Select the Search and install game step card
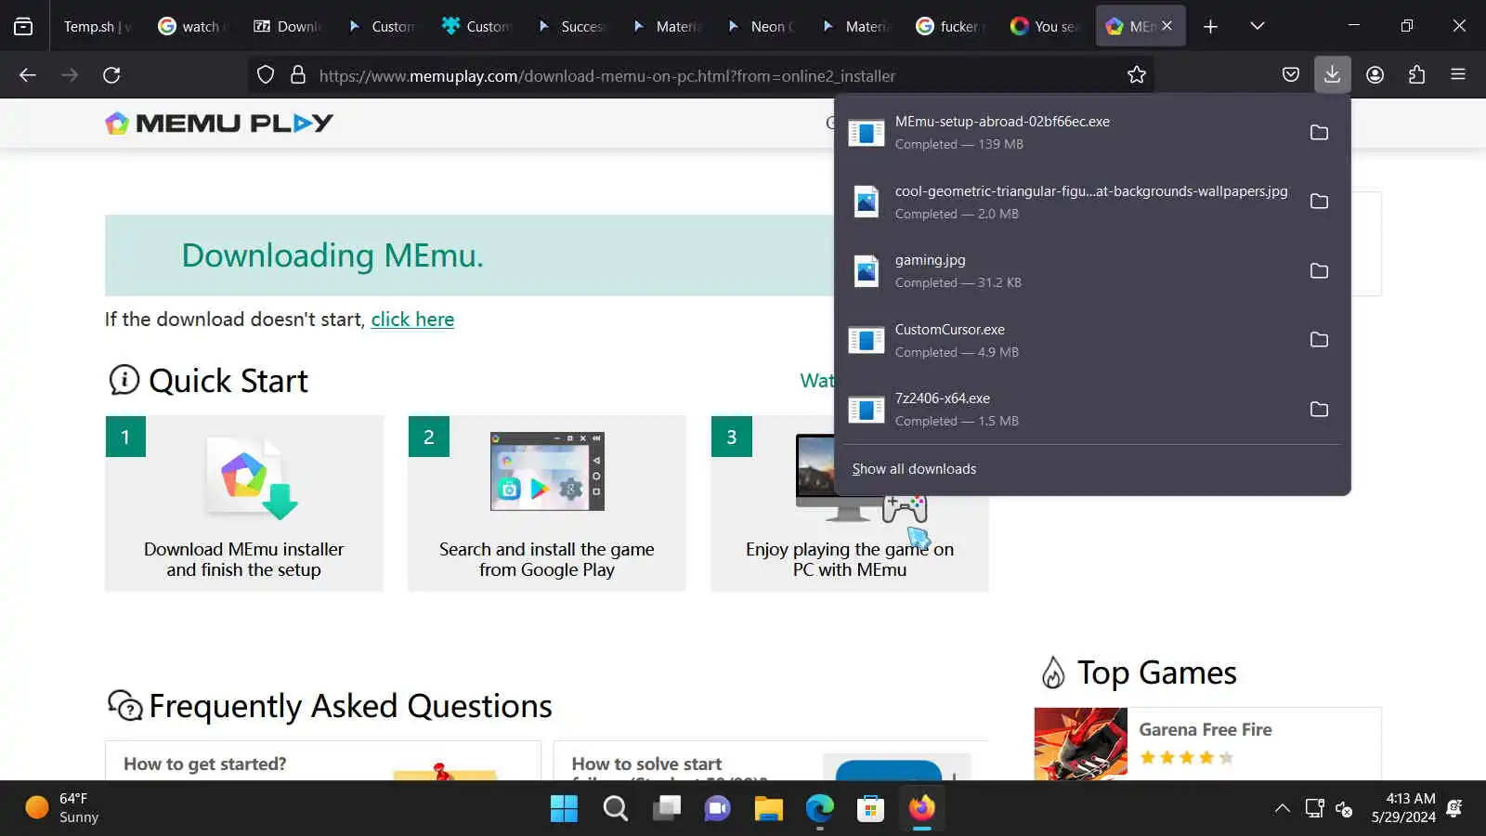This screenshot has height=836, width=1486. [547, 503]
